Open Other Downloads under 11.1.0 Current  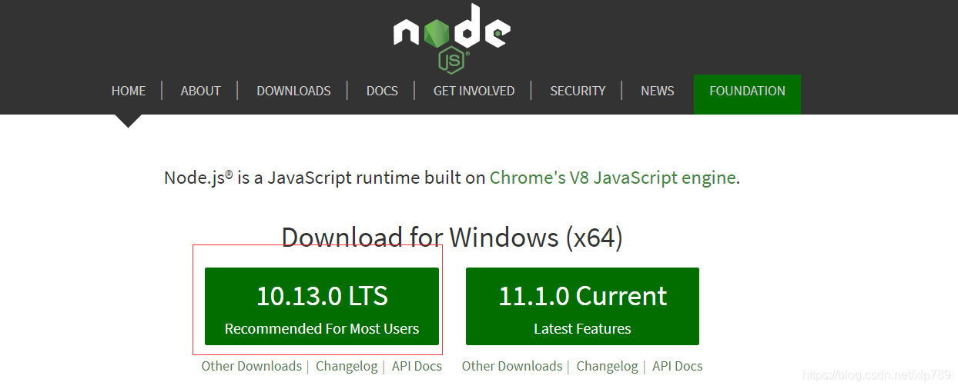pos(512,366)
